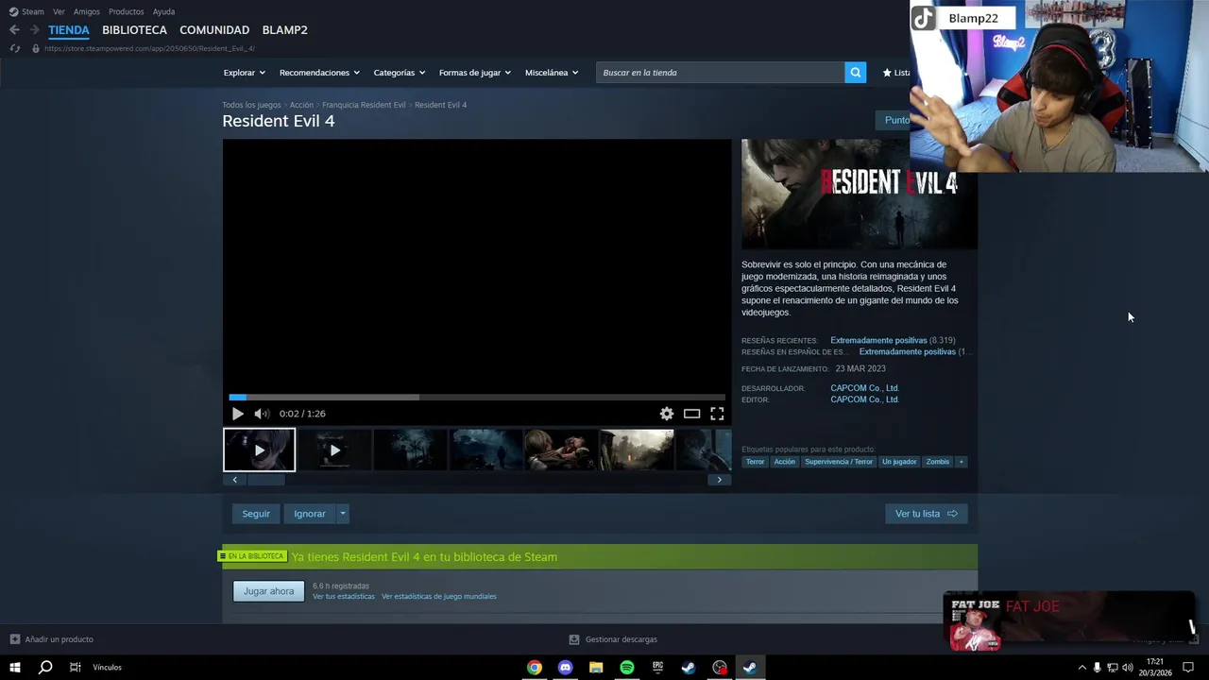Viewport: 1209px width, 680px height.
Task: Open Google Chrome from taskbar
Action: click(535, 668)
